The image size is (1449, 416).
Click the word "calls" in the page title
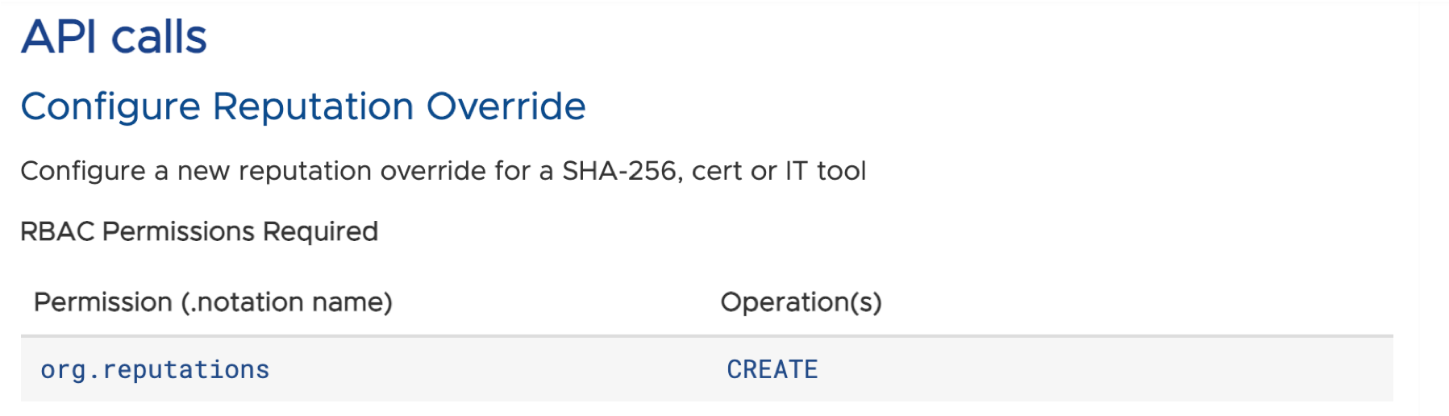tap(159, 37)
